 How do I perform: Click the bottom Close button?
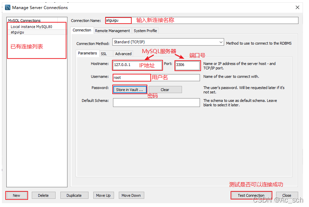[x=287, y=195]
